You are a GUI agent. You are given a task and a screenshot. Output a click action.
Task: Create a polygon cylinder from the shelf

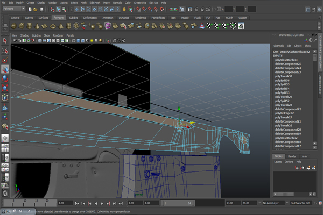(x=29, y=26)
